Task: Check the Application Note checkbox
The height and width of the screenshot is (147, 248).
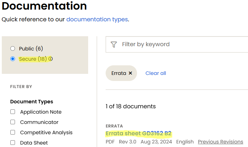Action: tap(13, 112)
